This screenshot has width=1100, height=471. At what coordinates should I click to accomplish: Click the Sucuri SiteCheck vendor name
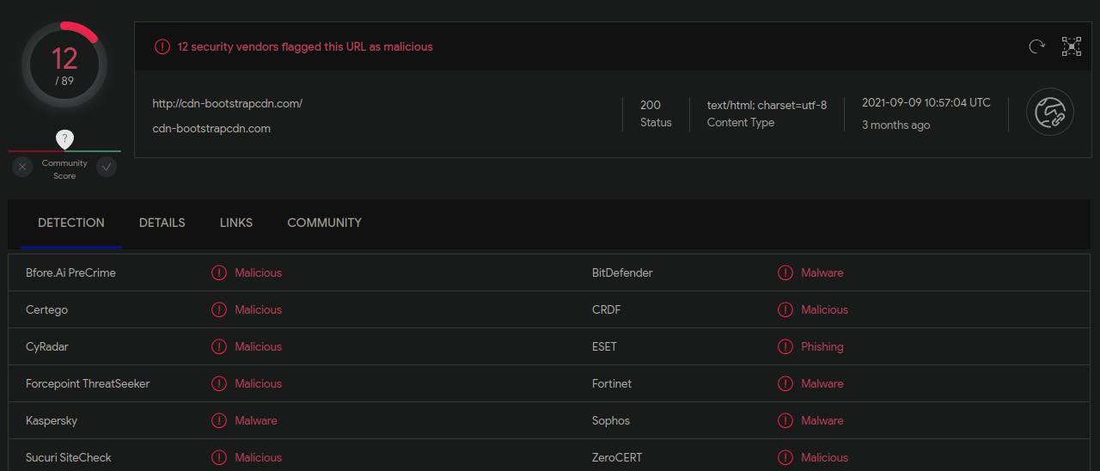[69, 457]
